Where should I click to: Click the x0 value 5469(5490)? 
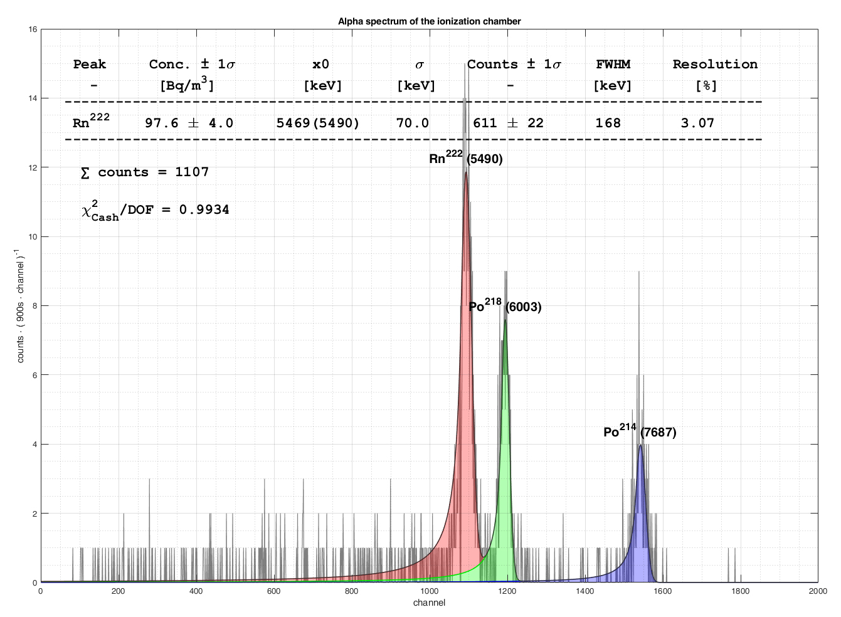(318, 124)
